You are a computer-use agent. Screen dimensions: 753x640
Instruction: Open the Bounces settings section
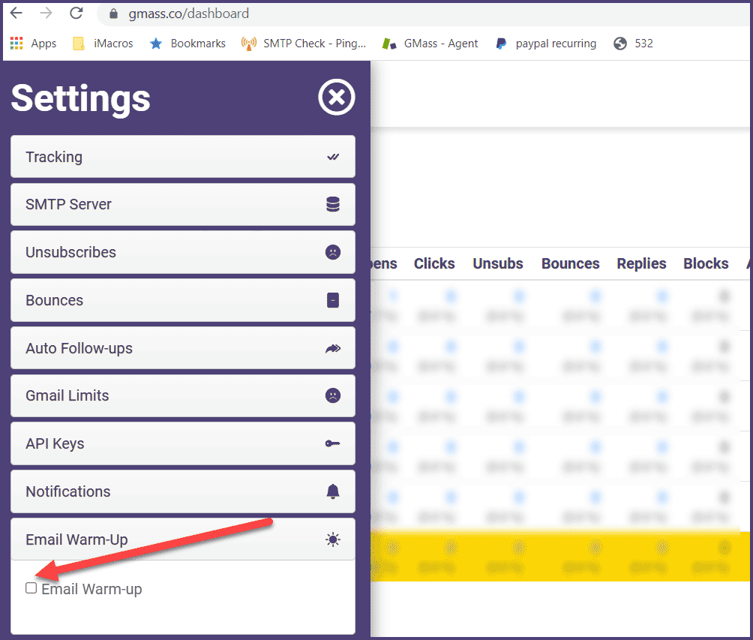[x=183, y=300]
